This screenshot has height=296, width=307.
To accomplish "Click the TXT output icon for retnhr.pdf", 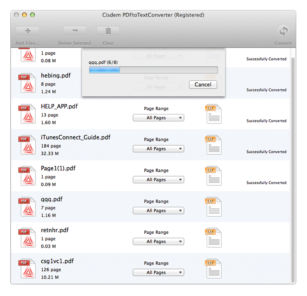I will 213,238.
